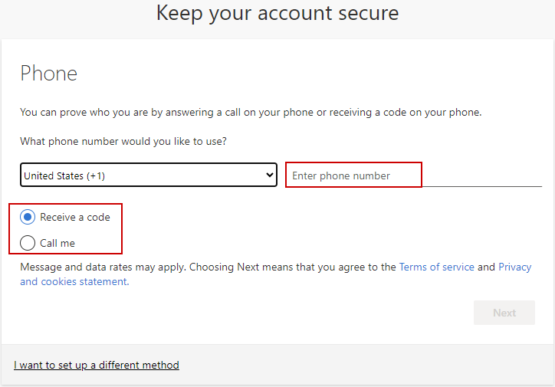This screenshot has width=555, height=387.
Task: Click the "Message and data rates may apply" notice
Action: (103, 267)
